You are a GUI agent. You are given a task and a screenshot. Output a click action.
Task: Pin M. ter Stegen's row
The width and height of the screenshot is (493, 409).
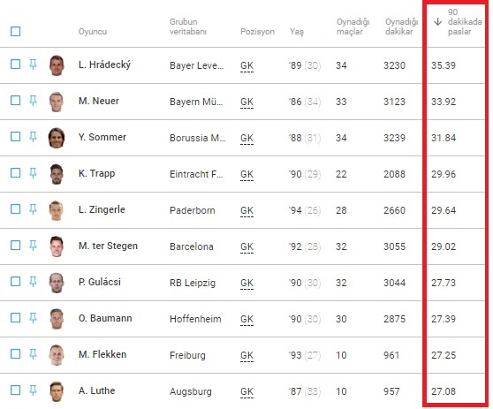pos(33,246)
